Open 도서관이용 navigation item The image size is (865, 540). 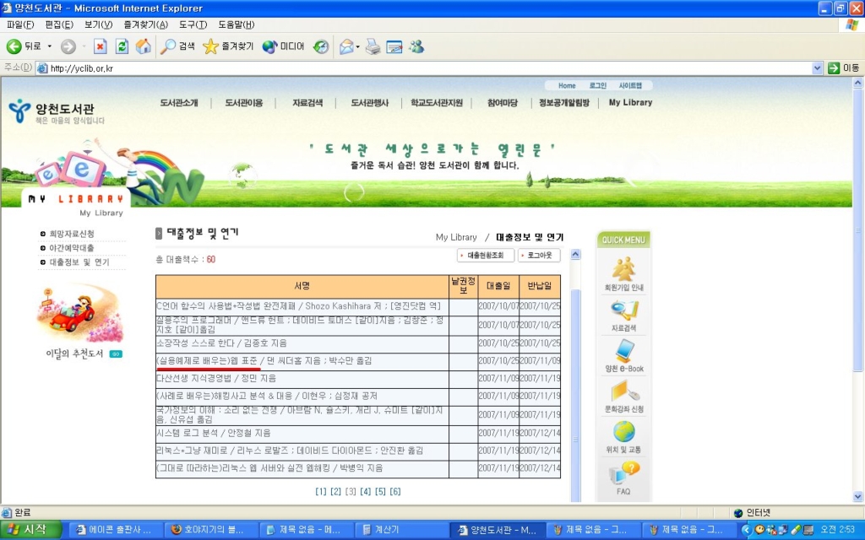(x=244, y=102)
